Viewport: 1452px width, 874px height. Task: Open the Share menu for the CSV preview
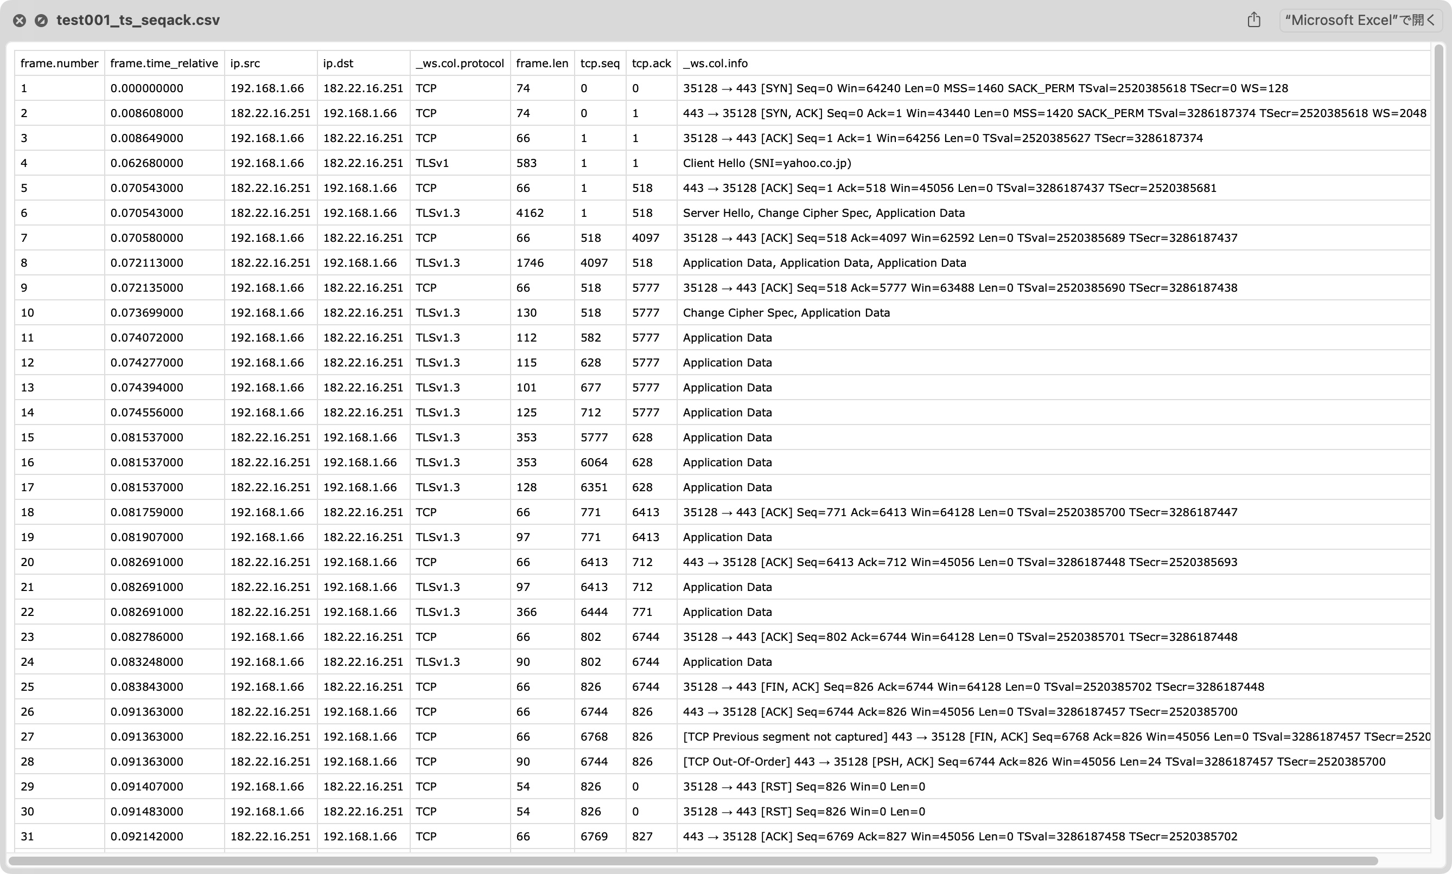(1254, 20)
